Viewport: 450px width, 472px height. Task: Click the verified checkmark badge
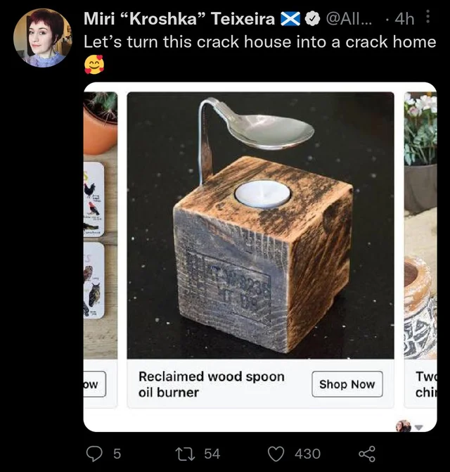coord(312,19)
